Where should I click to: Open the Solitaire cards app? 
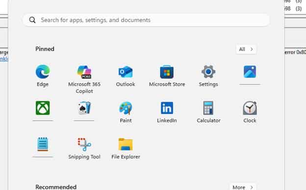pyautogui.click(x=84, y=108)
